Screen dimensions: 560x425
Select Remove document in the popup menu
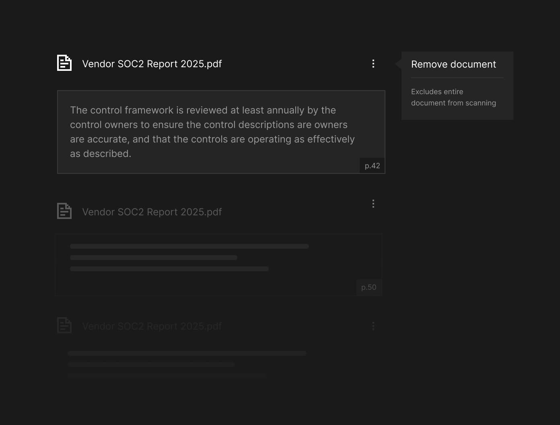453,64
